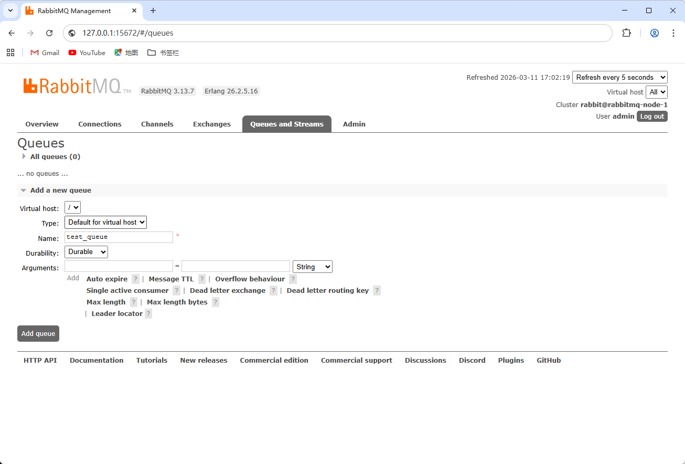The width and height of the screenshot is (685, 464).
Task: Click the queue Name input field
Action: [x=119, y=237]
